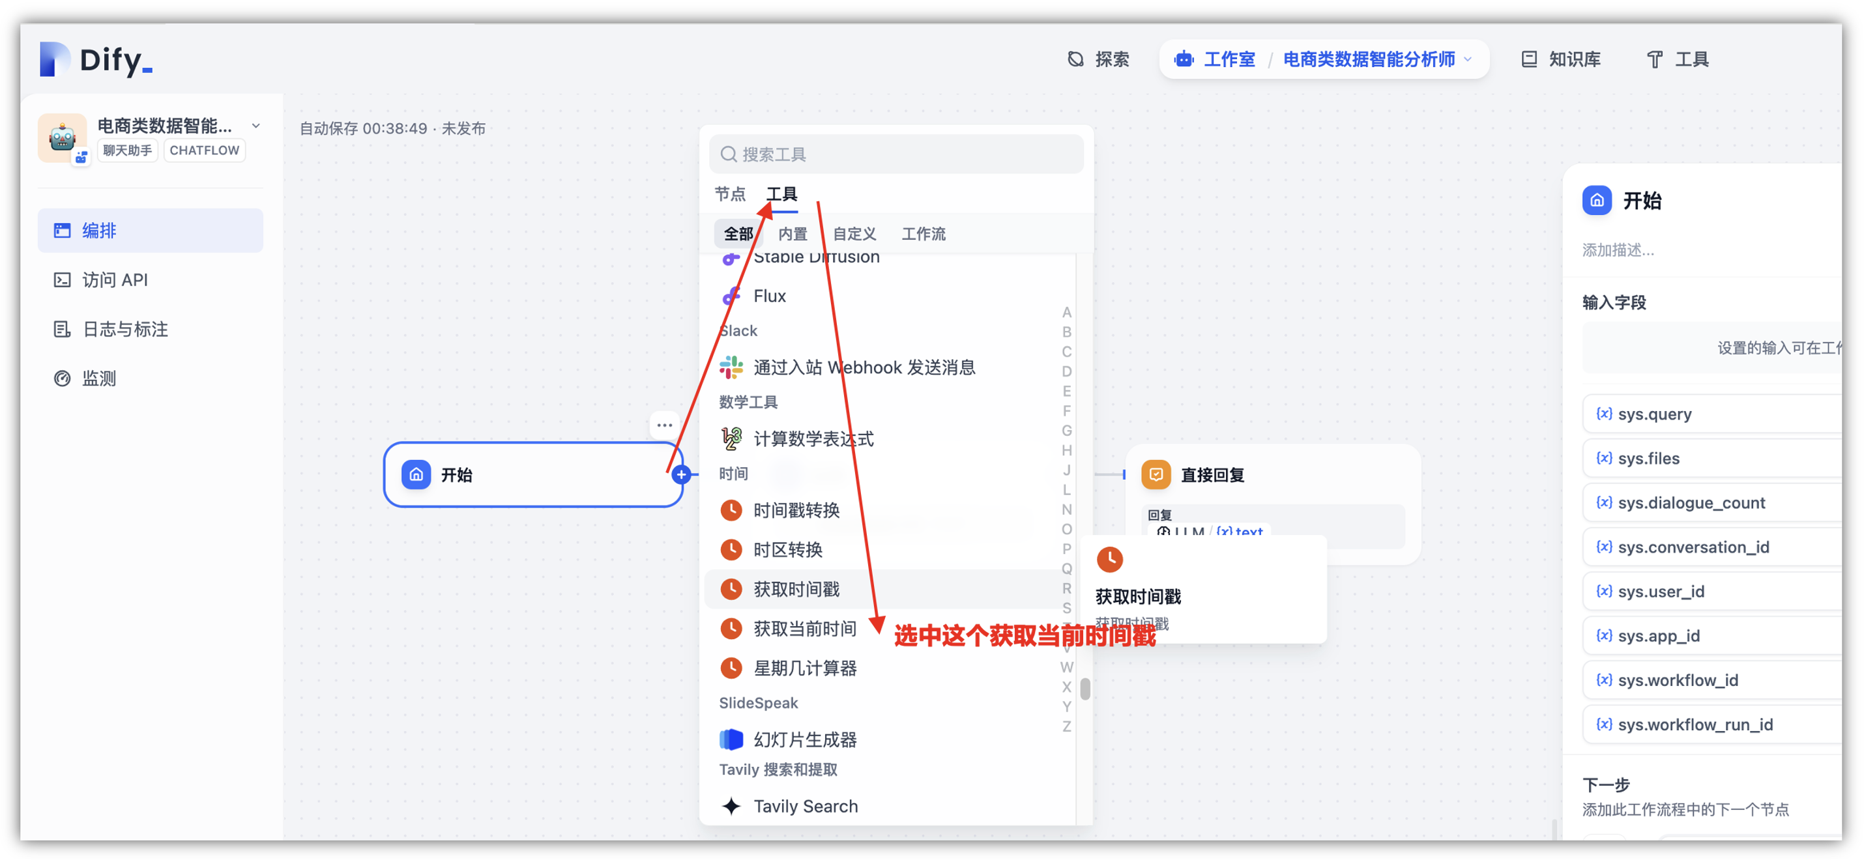1864x860 pixels.
Task: Pick the Flux tool
Action: 768,296
